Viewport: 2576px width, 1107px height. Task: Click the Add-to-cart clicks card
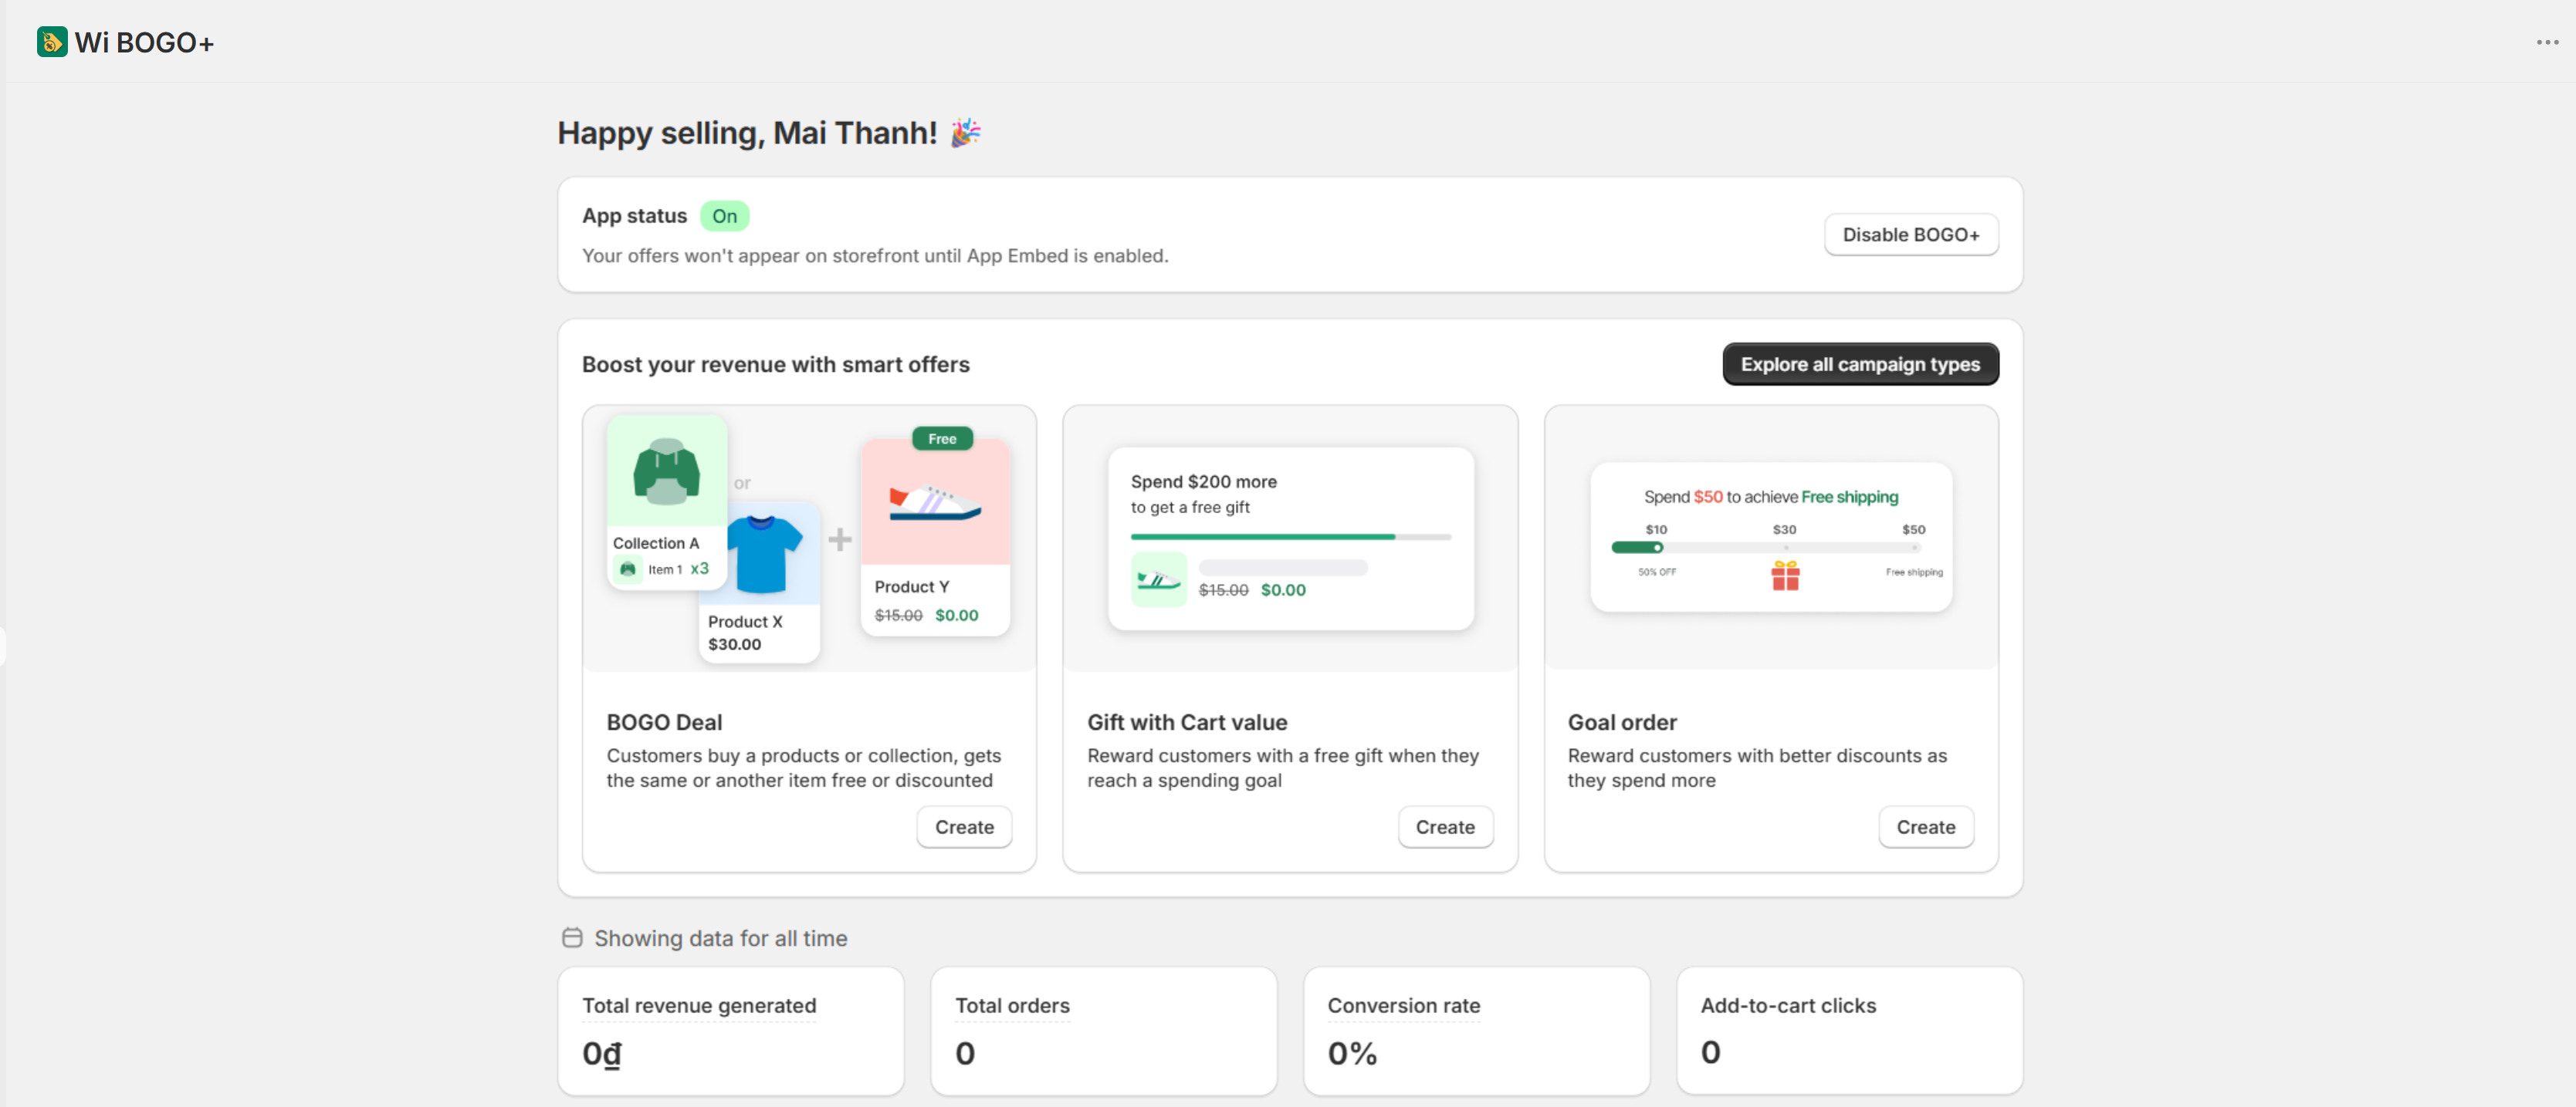(x=1850, y=1030)
